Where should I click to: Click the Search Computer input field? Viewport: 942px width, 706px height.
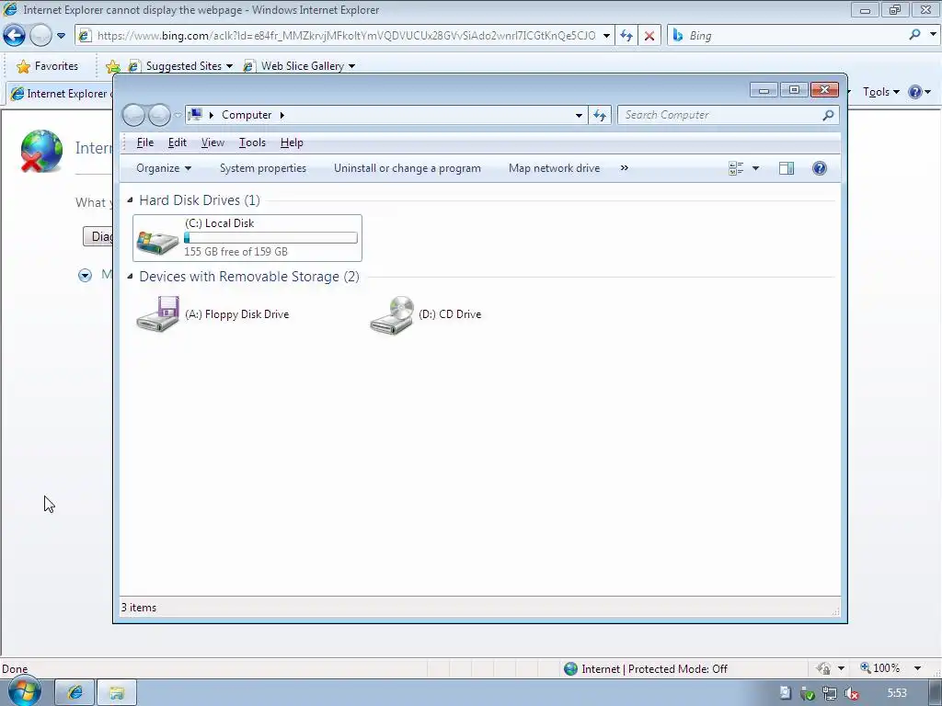pyautogui.click(x=720, y=115)
